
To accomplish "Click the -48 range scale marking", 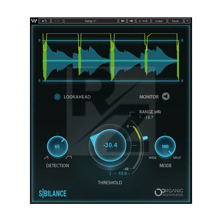I will (126, 169).
